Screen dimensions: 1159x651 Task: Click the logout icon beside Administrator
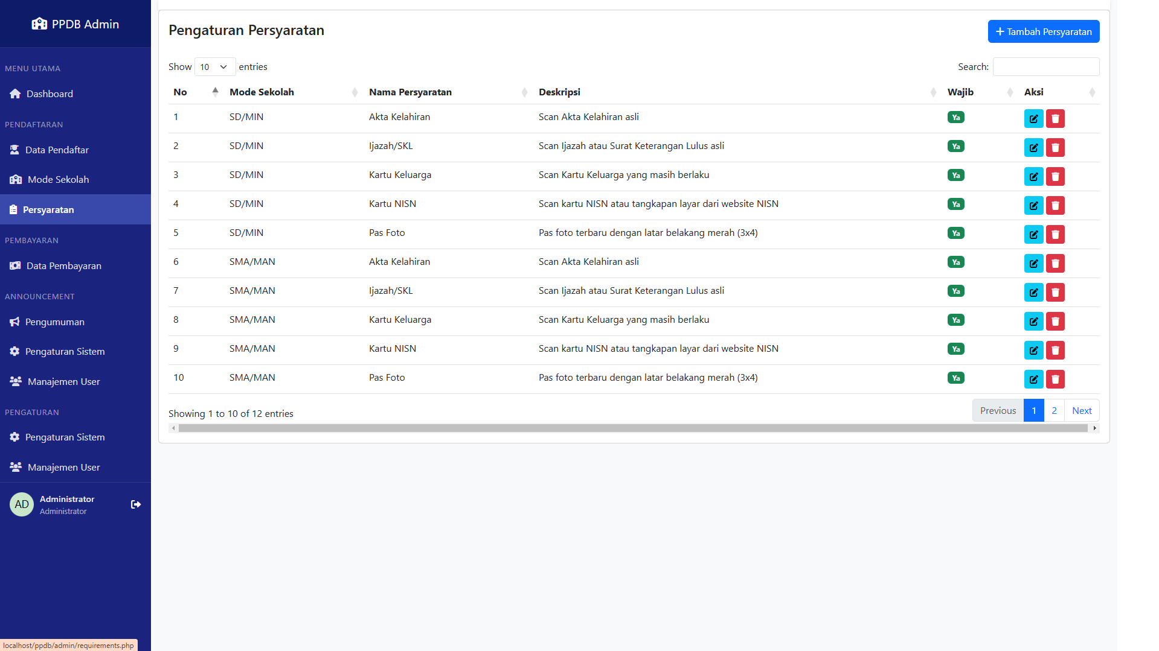tap(136, 504)
